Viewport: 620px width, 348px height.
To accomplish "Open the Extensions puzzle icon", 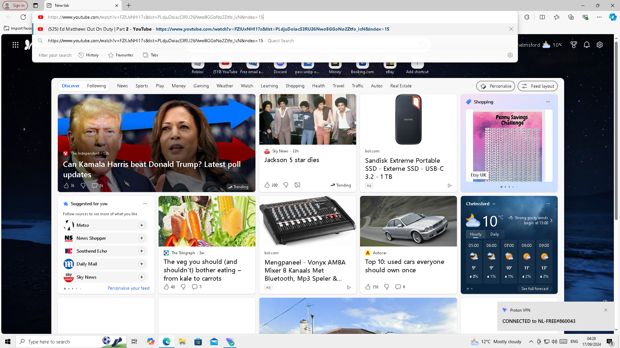I will (x=527, y=17).
